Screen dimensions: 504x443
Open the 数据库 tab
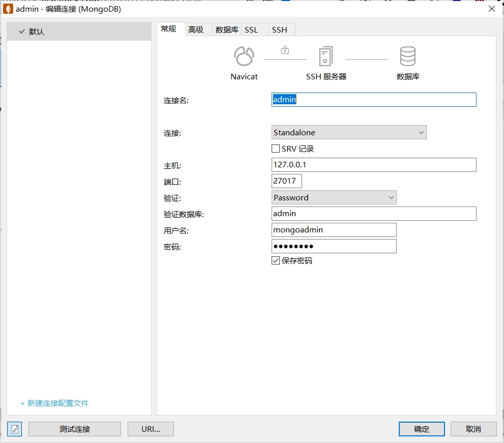pyautogui.click(x=227, y=29)
